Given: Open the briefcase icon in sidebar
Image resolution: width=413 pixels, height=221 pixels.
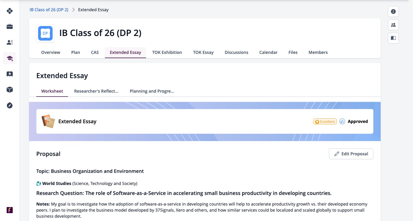Looking at the screenshot, I should pos(10,27).
